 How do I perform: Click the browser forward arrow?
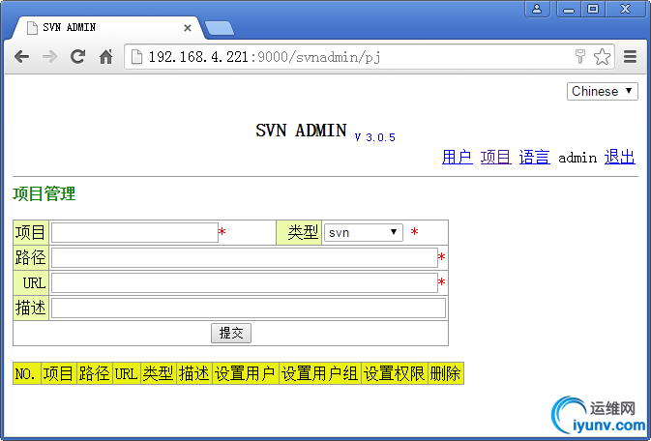point(50,56)
